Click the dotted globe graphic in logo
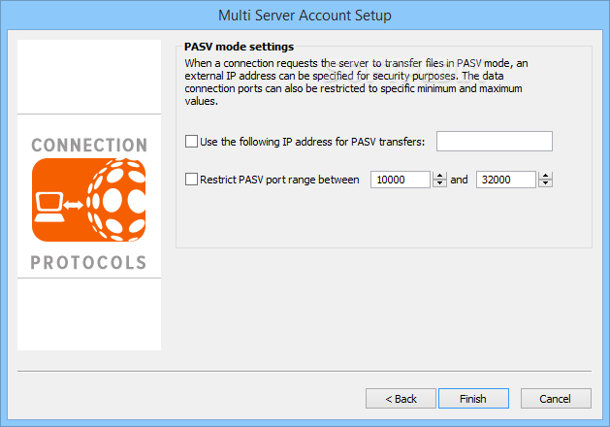Image resolution: width=610 pixels, height=427 pixels. coord(116,200)
